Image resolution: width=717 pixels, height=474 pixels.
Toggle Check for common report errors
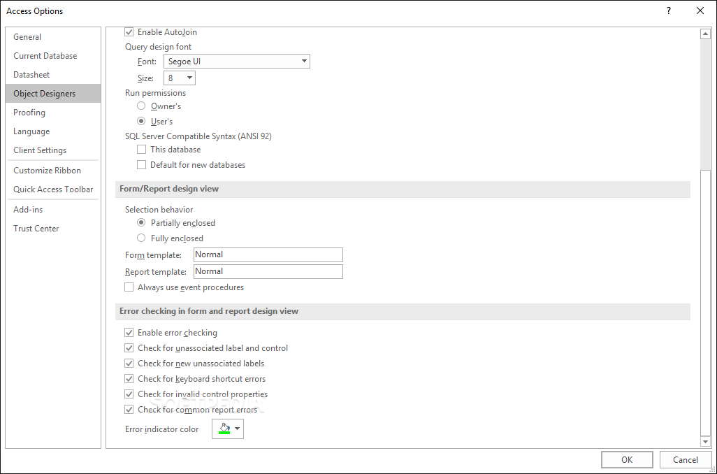tap(129, 410)
